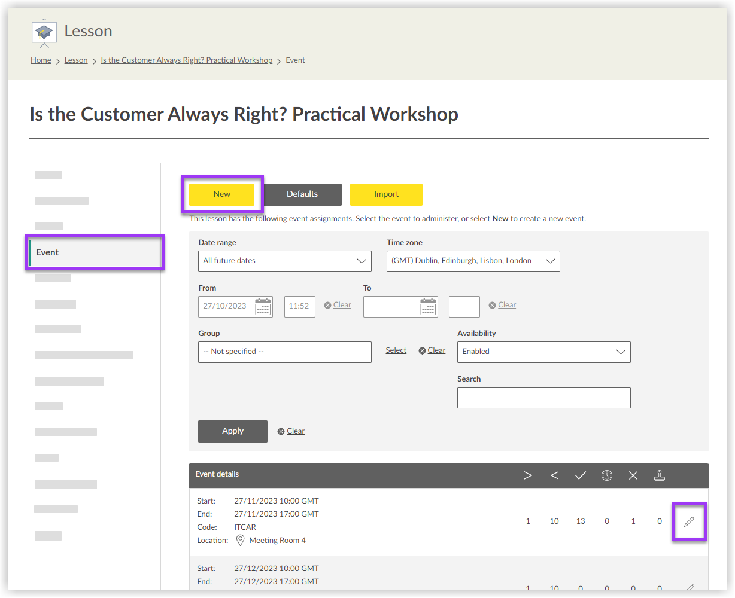The height and width of the screenshot is (598, 735).
Task: Click the yellow Import button
Action: point(386,194)
